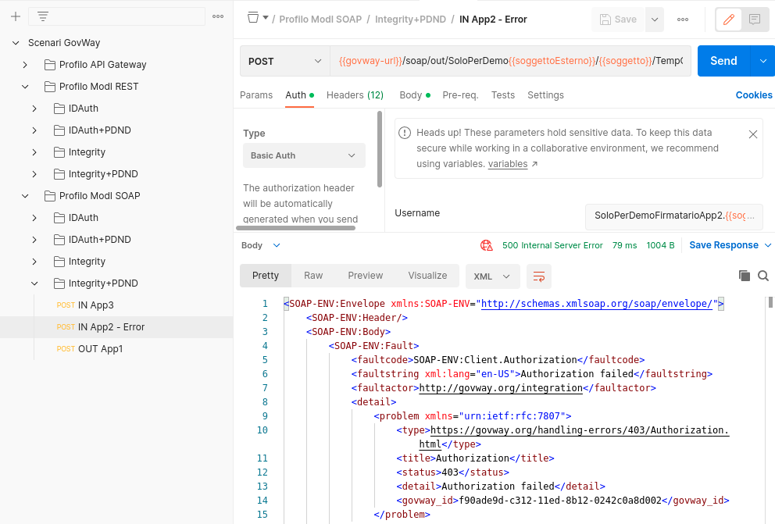Dismiss the Heads up notice
Screen dimensions: 775x524
point(753,134)
